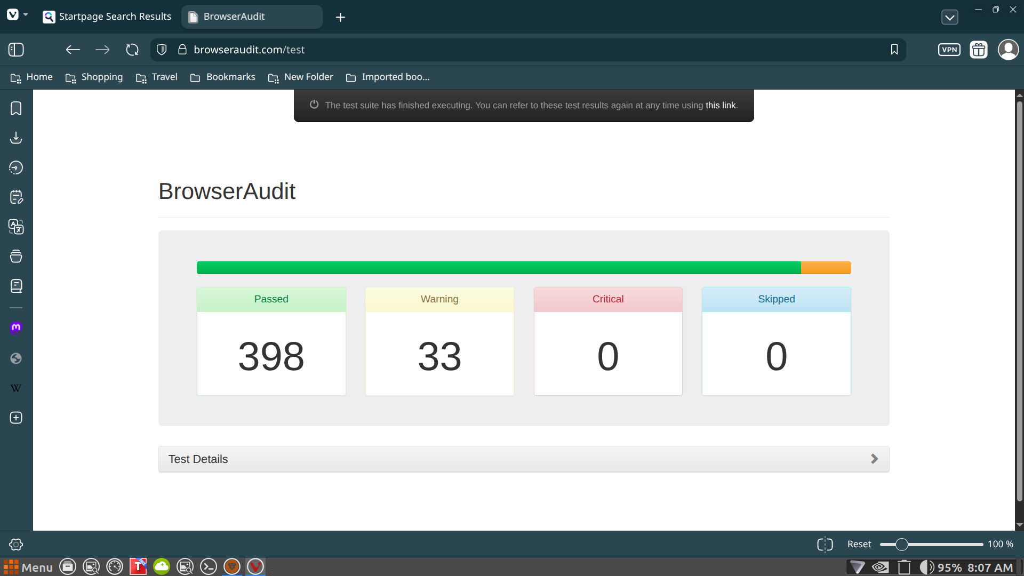Open the Mastodon web panel
This screenshot has width=1024, height=576.
tap(16, 327)
